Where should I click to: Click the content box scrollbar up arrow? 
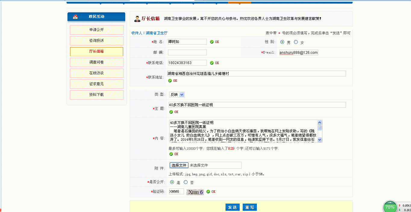click(x=320, y=122)
